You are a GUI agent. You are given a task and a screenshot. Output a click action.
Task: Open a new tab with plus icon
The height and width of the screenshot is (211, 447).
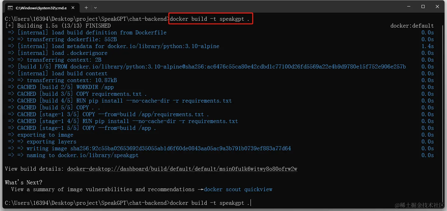86,7
